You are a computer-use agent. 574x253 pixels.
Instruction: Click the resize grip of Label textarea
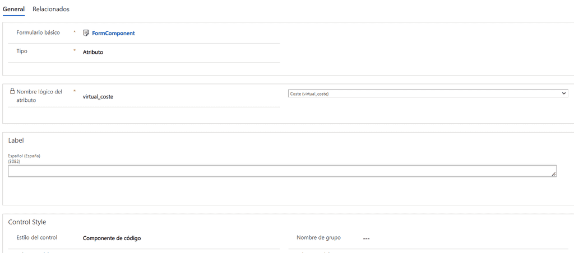click(554, 174)
